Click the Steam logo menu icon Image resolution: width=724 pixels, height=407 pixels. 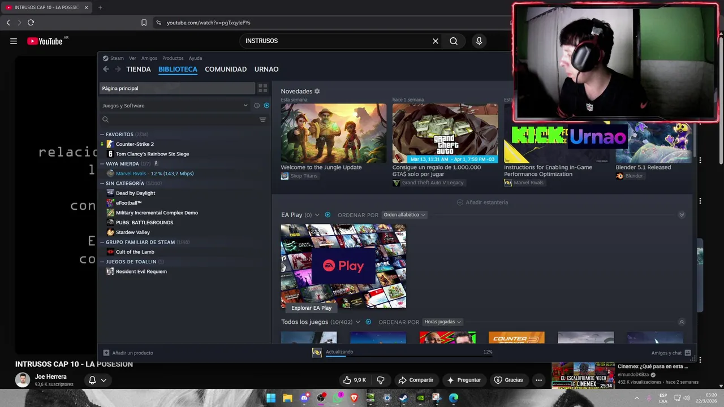click(106, 58)
